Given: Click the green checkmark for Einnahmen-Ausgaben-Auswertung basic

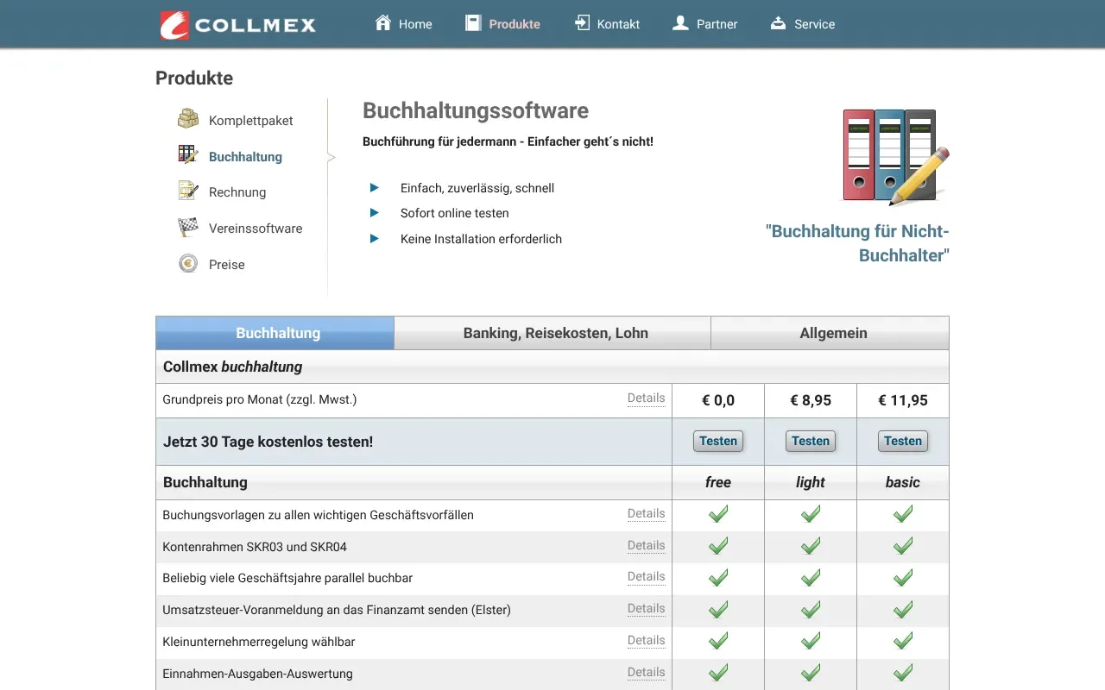Looking at the screenshot, I should pos(902,673).
